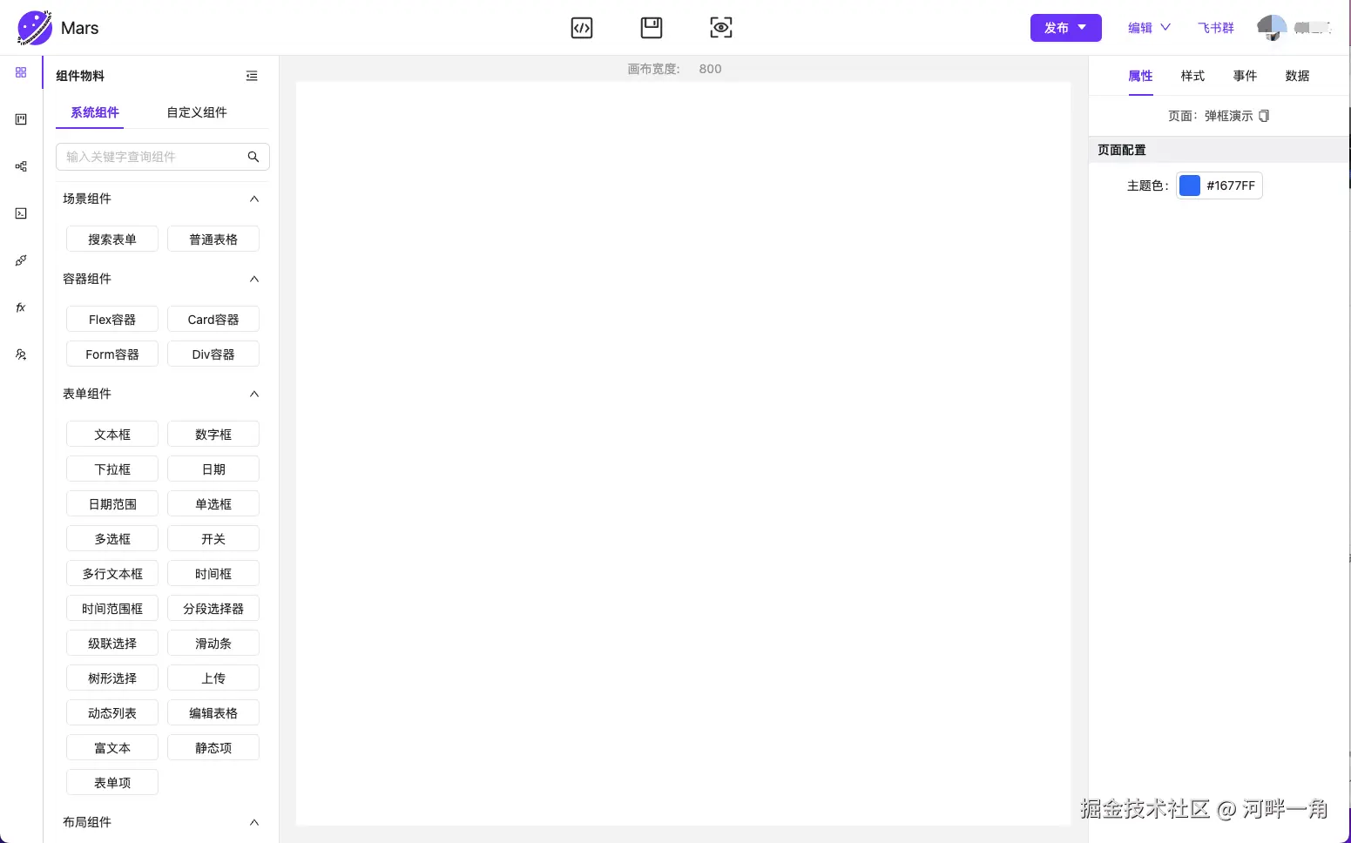Click the 动态列表 component
Screen dimensions: 1351x843
click(x=112, y=712)
